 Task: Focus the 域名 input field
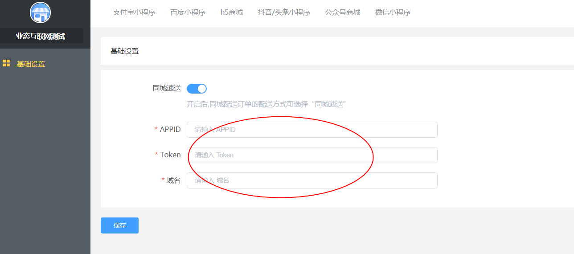click(x=312, y=180)
